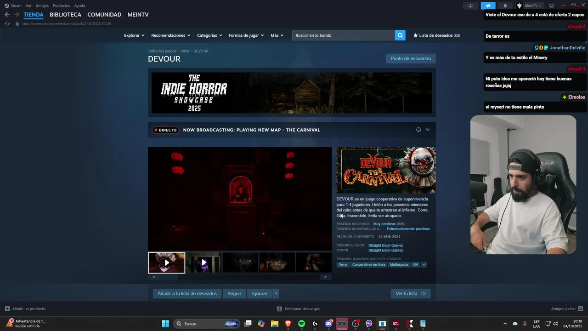Open Logitech G Hub taskbar icon
Image resolution: width=588 pixels, height=331 pixels.
[315, 324]
